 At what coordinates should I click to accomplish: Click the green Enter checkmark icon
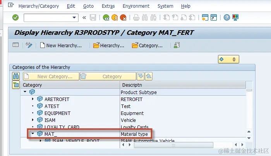point(15,17)
